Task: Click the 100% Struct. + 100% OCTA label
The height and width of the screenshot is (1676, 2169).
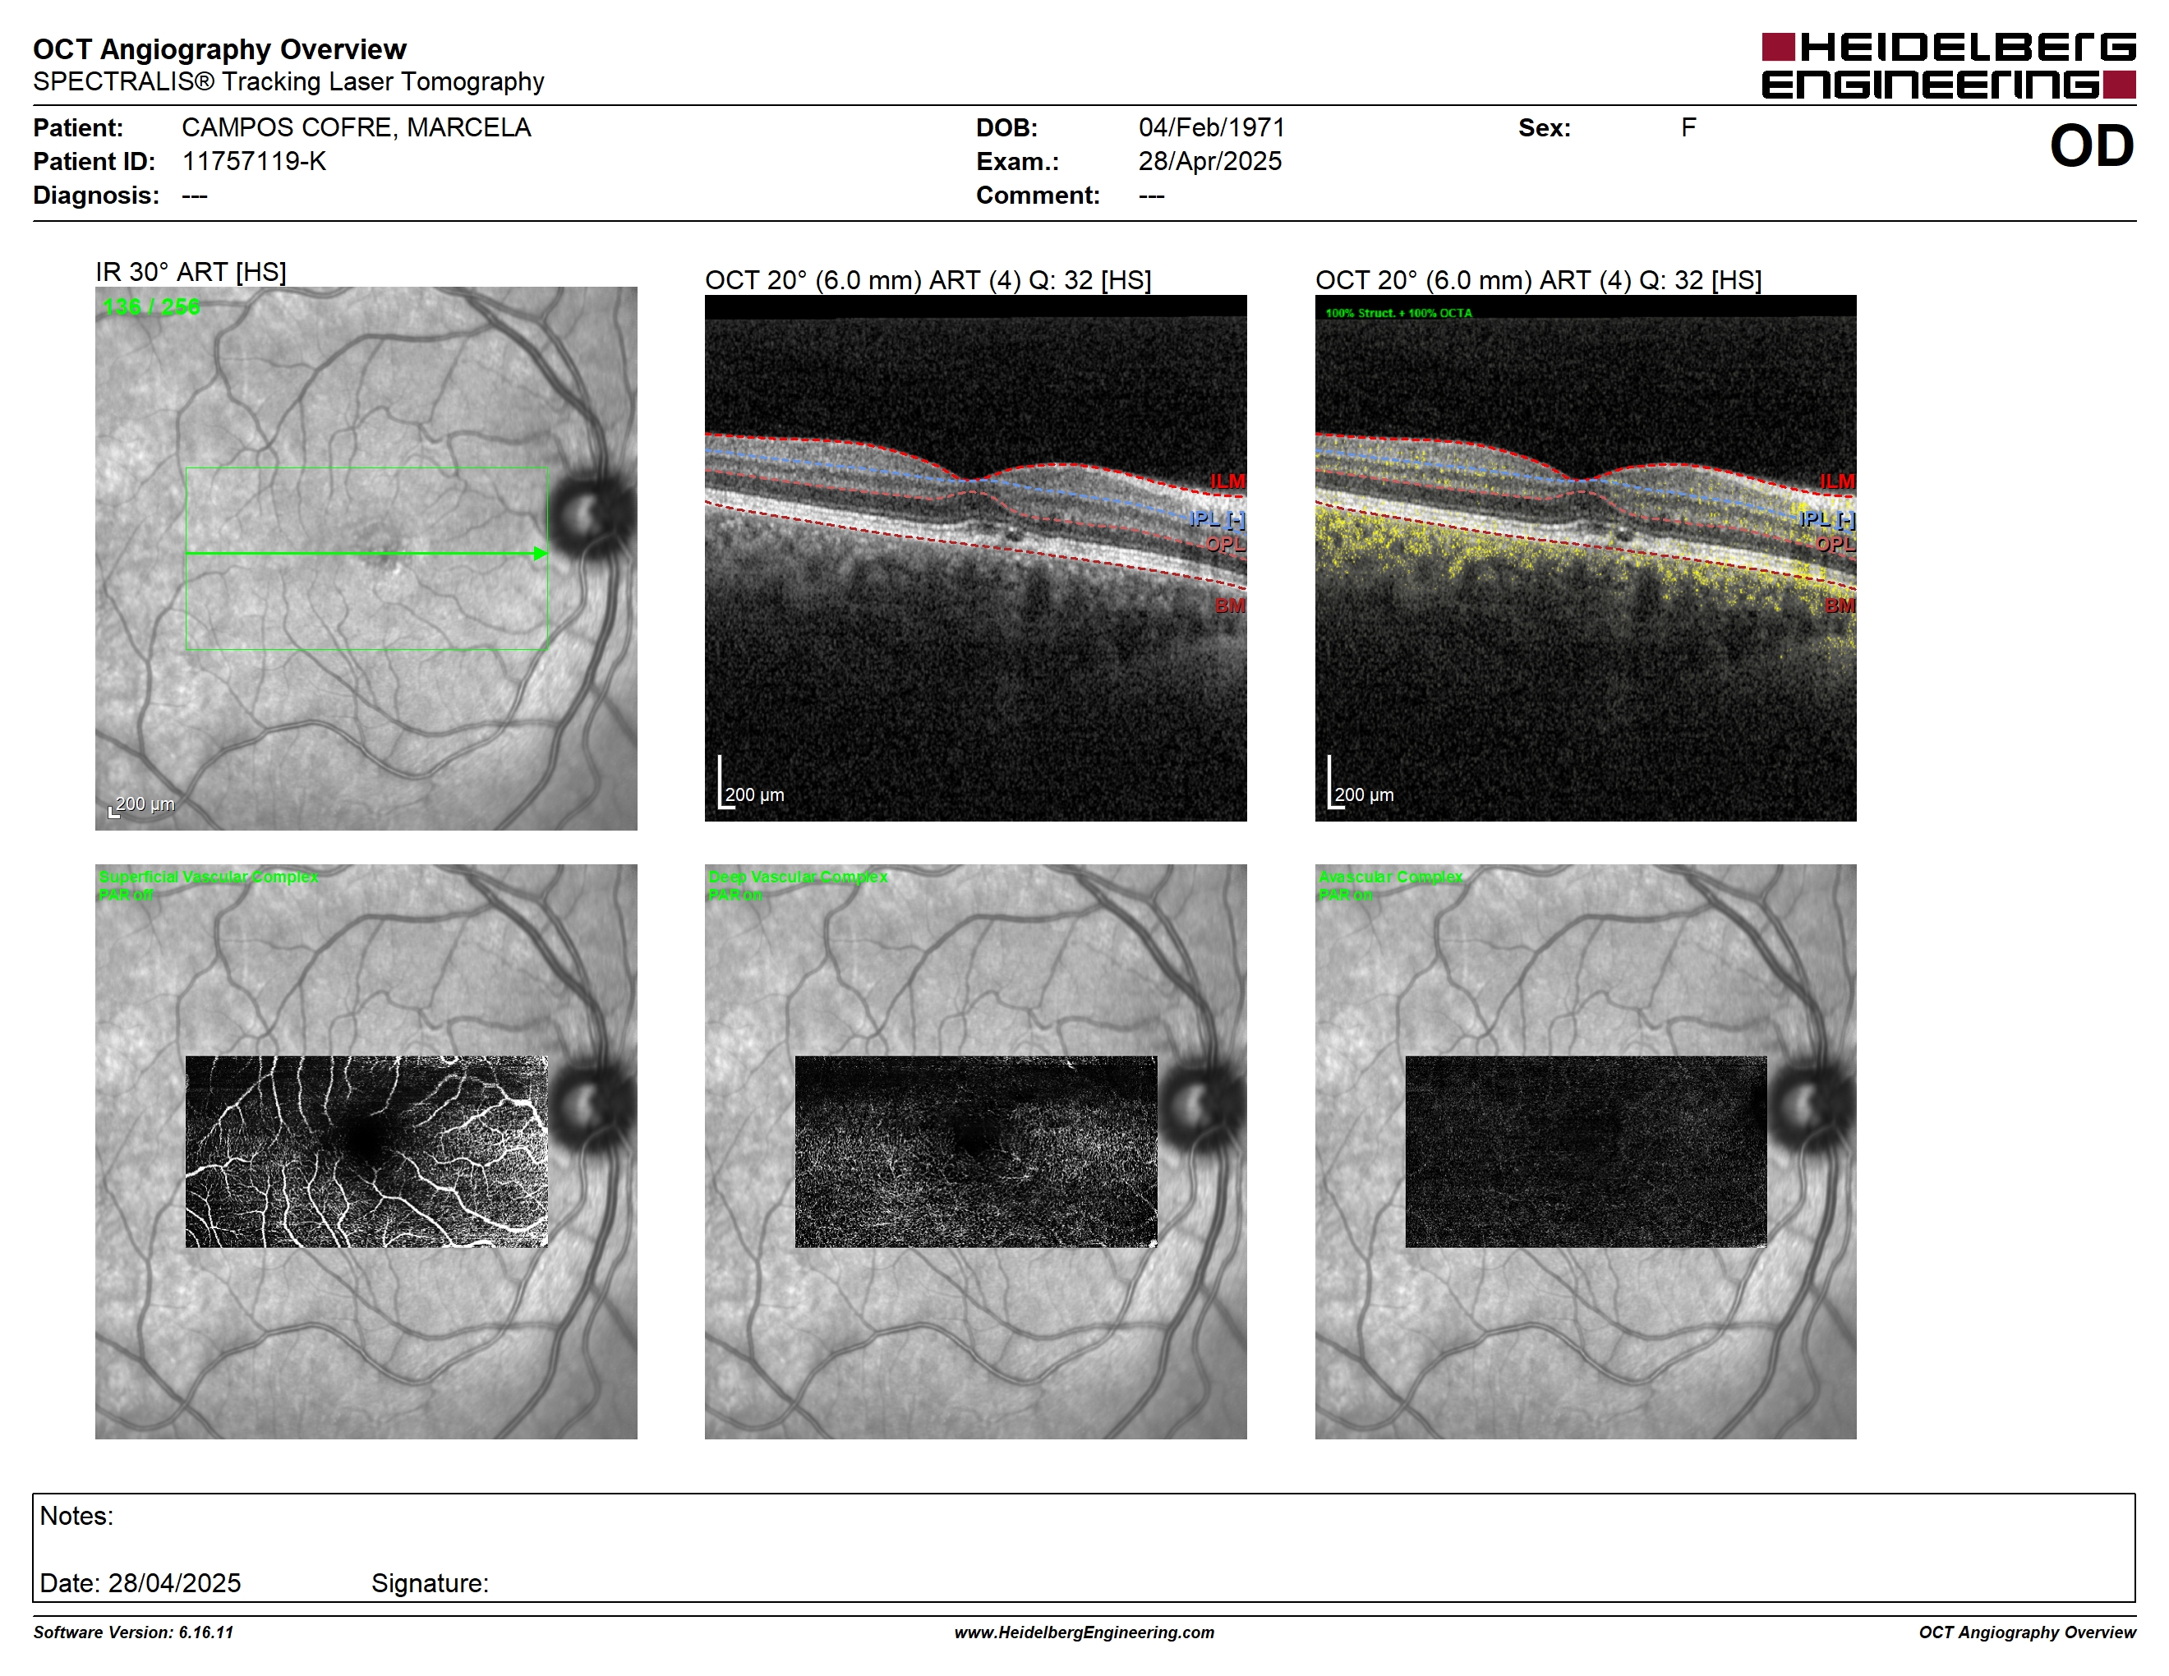Action: (x=1398, y=313)
